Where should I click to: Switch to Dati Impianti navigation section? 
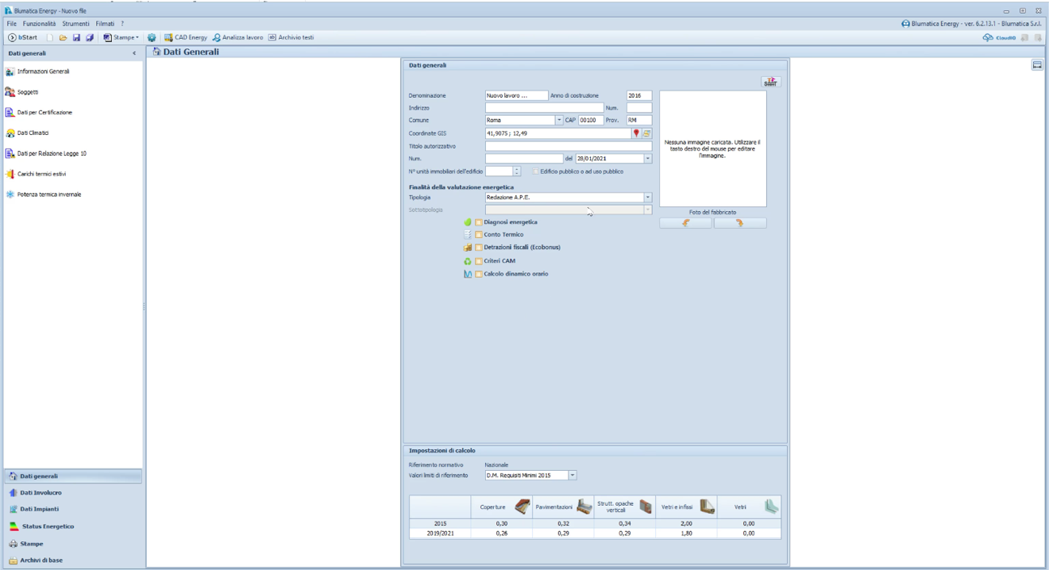click(72, 510)
